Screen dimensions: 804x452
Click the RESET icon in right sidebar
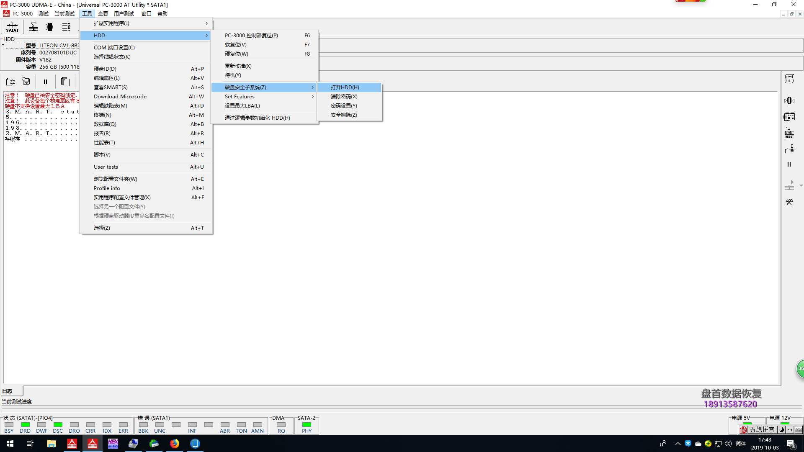coord(789,132)
